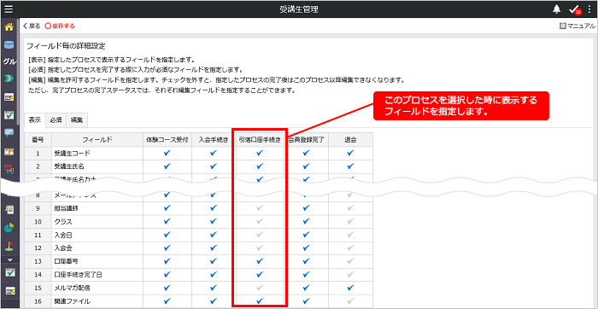Click the 体験コース受付 column header

click(167, 140)
